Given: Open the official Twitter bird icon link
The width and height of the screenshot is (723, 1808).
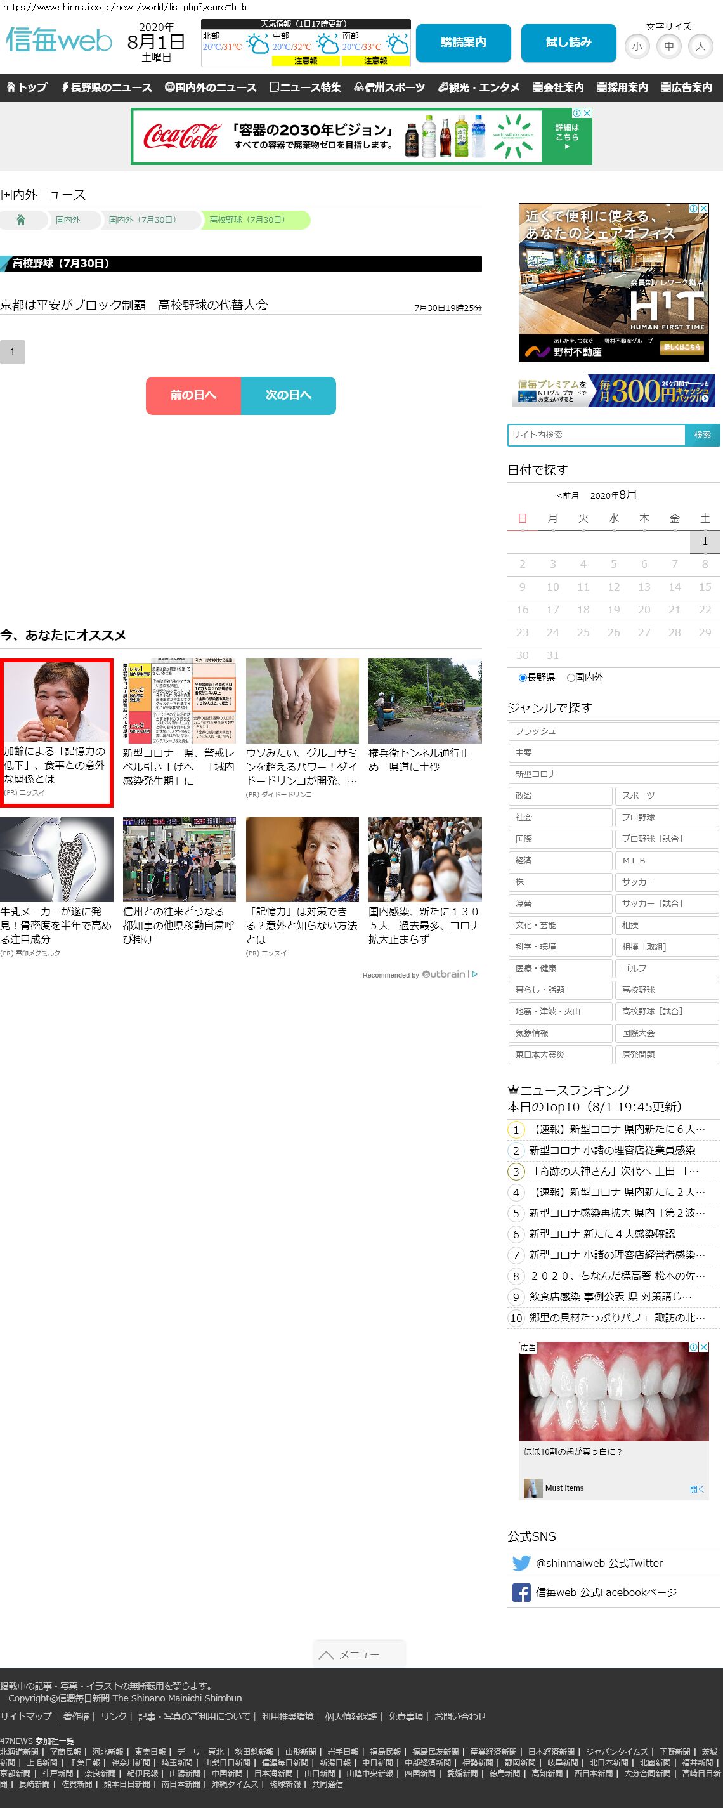Looking at the screenshot, I should pyautogui.click(x=521, y=1563).
